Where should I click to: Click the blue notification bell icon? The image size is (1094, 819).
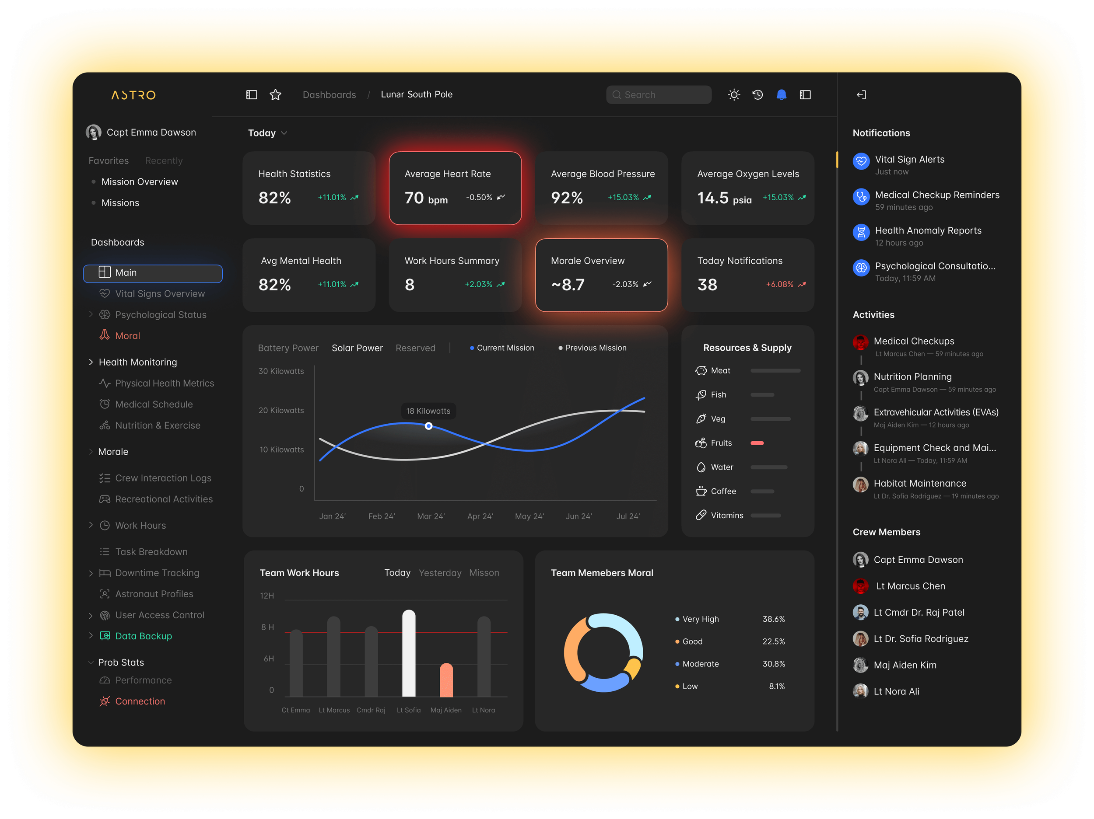click(782, 94)
